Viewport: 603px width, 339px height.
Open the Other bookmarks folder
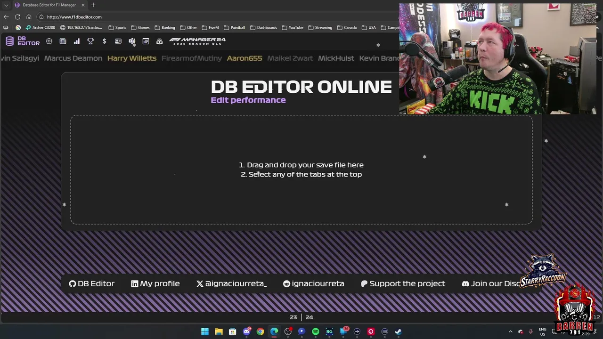tap(188, 27)
